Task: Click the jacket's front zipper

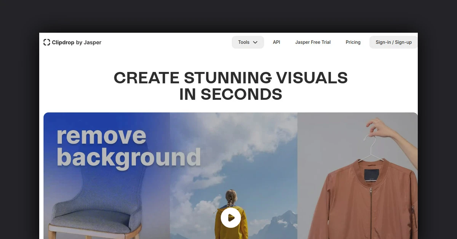Action: pyautogui.click(x=371, y=213)
